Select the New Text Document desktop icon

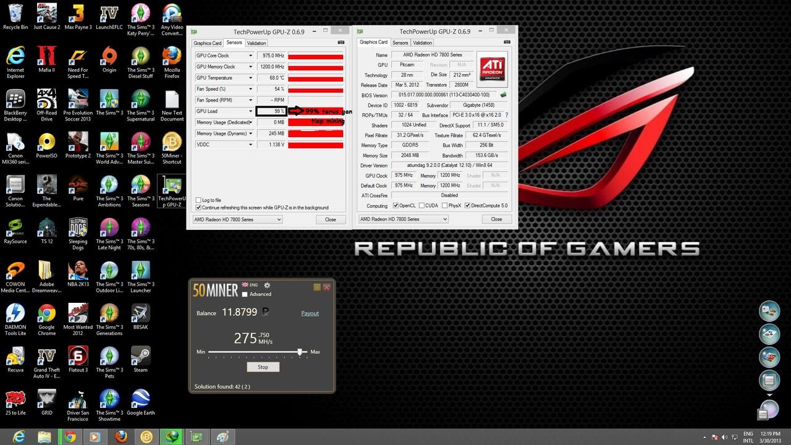click(172, 106)
